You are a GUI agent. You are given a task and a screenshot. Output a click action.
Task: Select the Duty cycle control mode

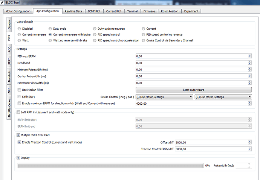[50, 29]
